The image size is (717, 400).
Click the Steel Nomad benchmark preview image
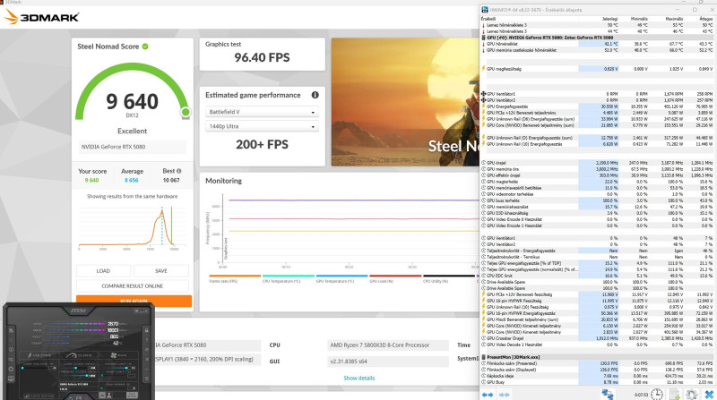click(x=405, y=102)
